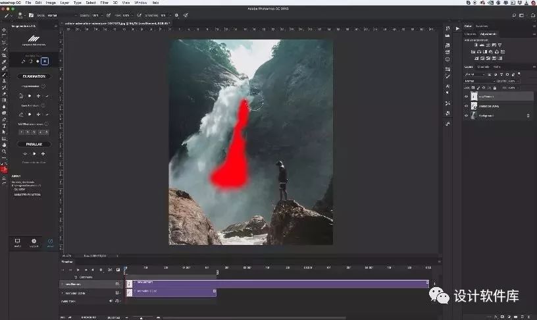Click the plus icon under PARALLAX
Viewport: 537px width, 320px height.
point(43,154)
